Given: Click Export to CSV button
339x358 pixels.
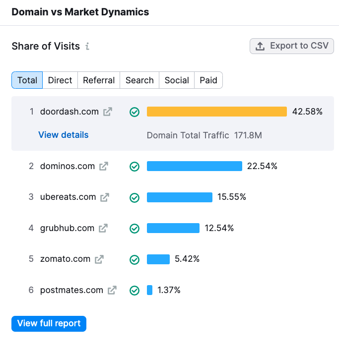Looking at the screenshot, I should pos(292,46).
